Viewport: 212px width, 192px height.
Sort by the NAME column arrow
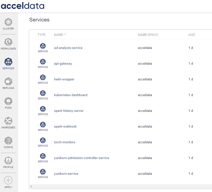click(65, 35)
